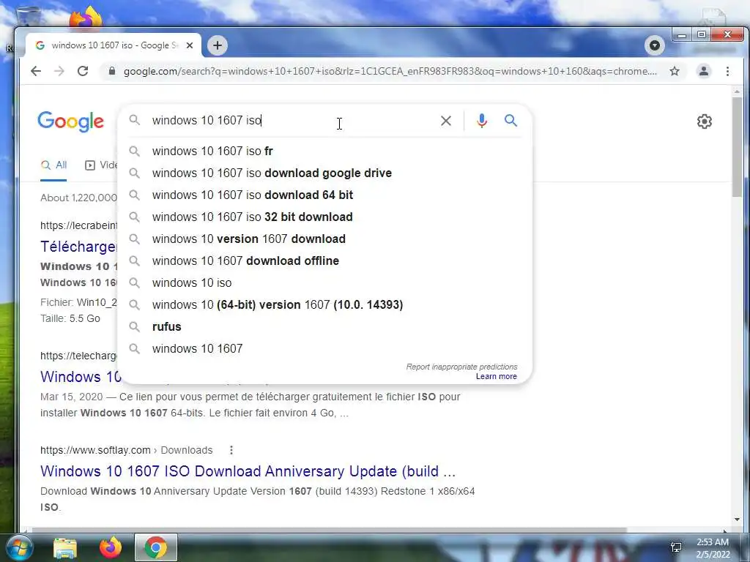Close the "windows 10 1607 iso" tab
Screen dimensions: 750x562
point(190,45)
